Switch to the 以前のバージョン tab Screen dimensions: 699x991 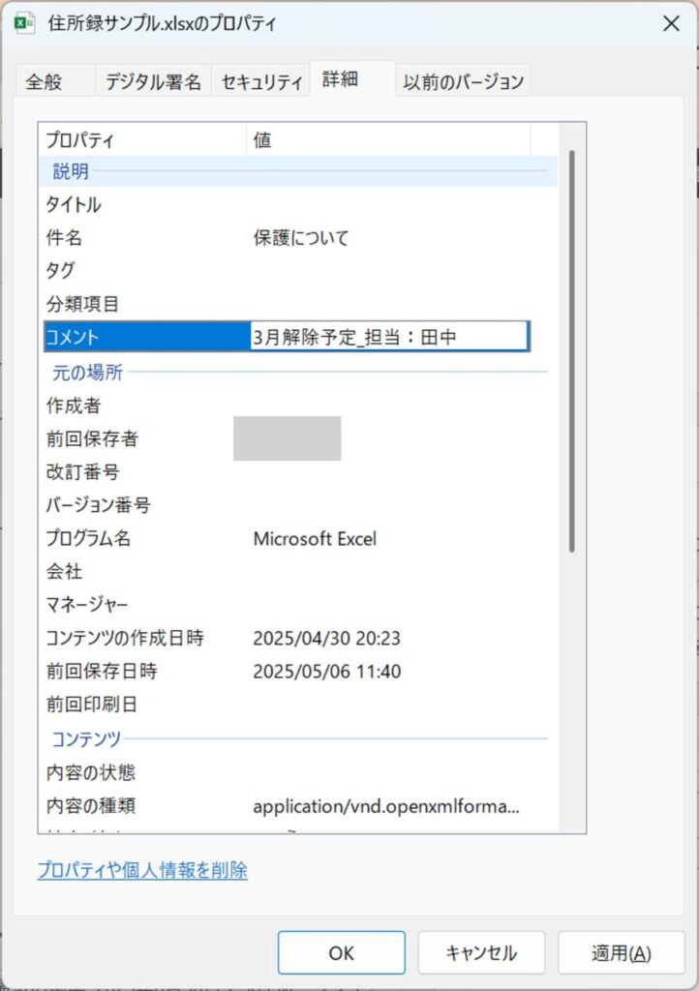pyautogui.click(x=464, y=81)
